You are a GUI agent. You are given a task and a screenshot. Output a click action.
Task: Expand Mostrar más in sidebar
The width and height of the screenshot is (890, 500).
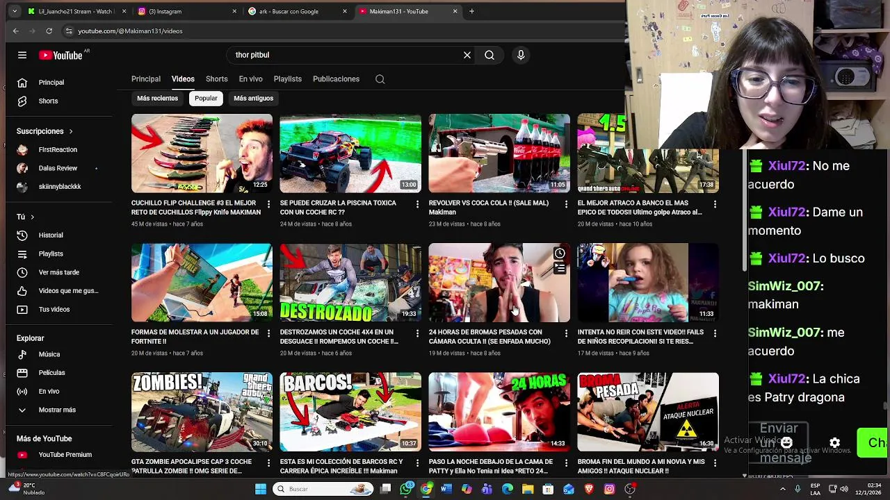click(58, 410)
